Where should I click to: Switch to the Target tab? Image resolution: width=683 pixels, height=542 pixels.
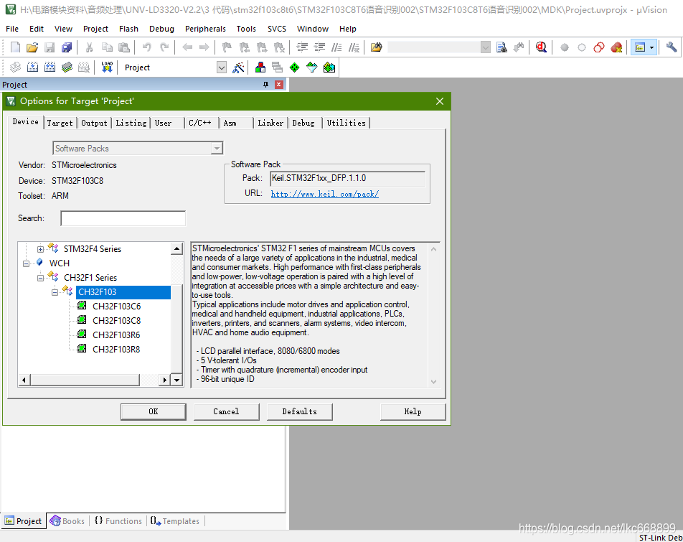[x=60, y=123]
